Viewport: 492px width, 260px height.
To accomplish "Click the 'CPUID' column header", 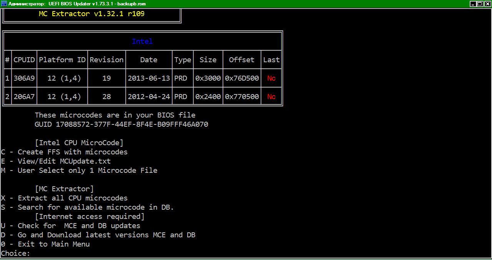I will click(x=24, y=60).
